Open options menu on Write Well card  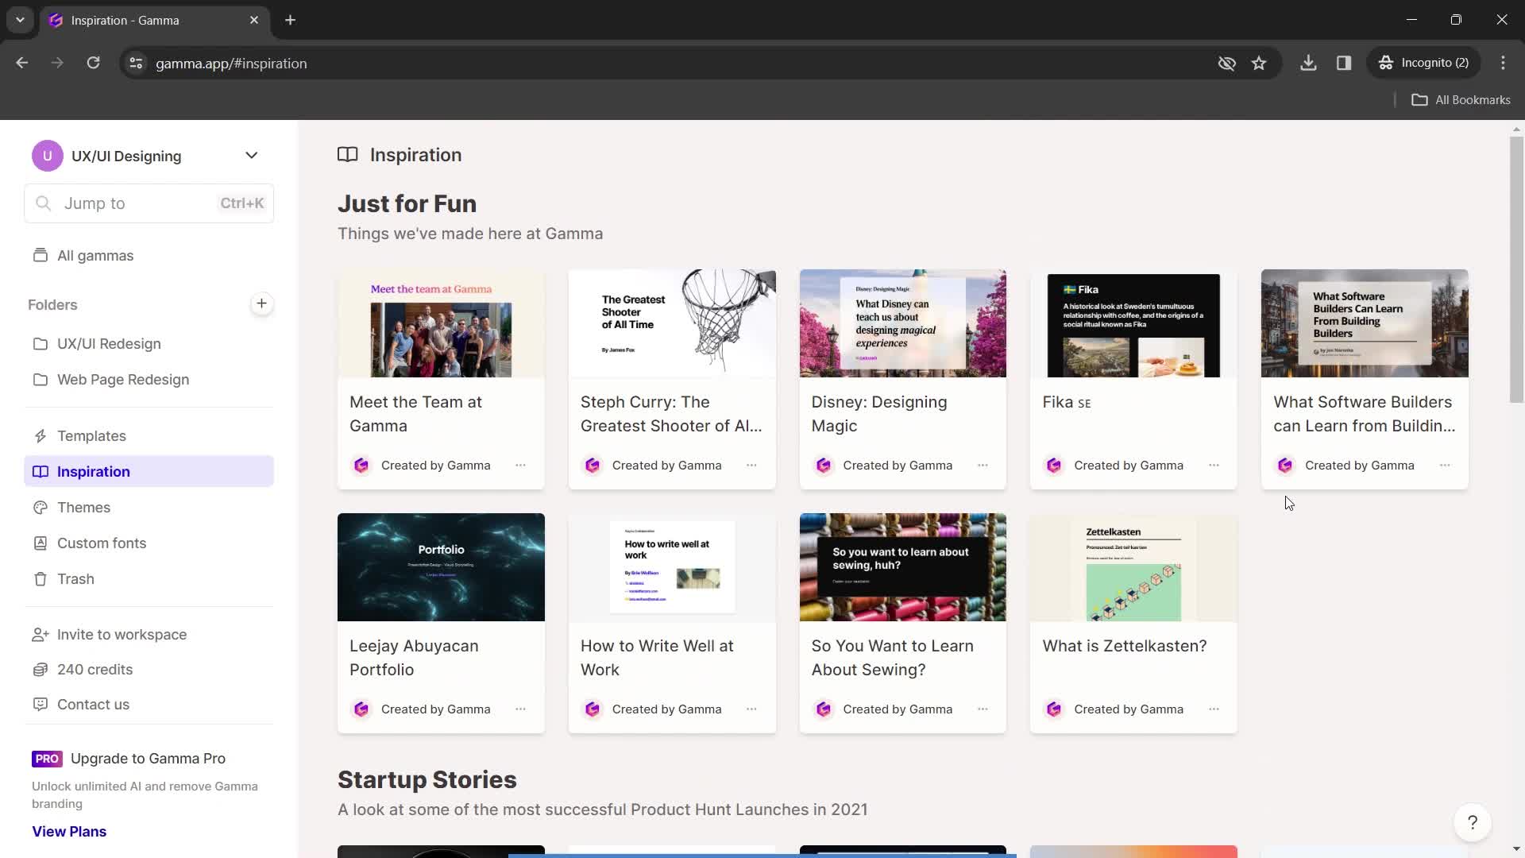[751, 709]
